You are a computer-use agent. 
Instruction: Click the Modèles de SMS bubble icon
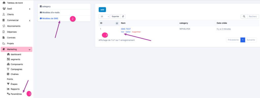point(41,18)
